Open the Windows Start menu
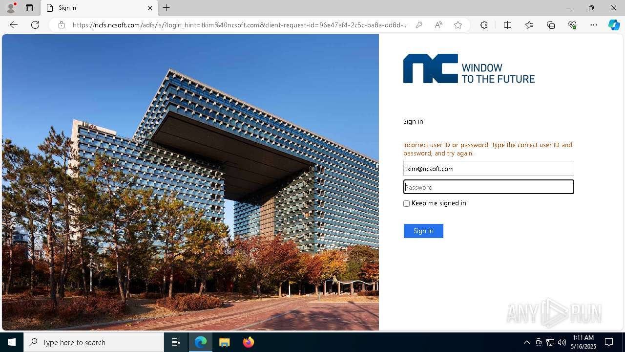This screenshot has height=352, width=625. pos(12,342)
